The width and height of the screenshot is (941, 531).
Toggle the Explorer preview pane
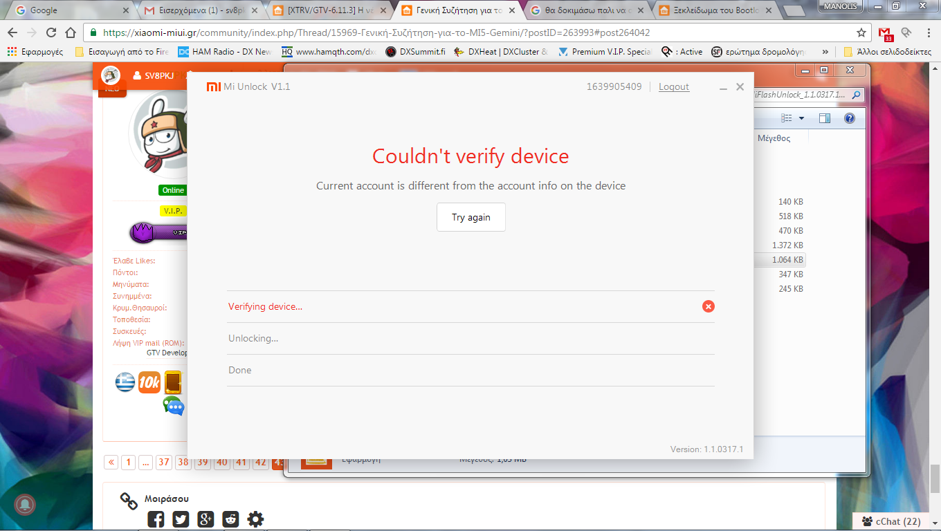coord(825,118)
